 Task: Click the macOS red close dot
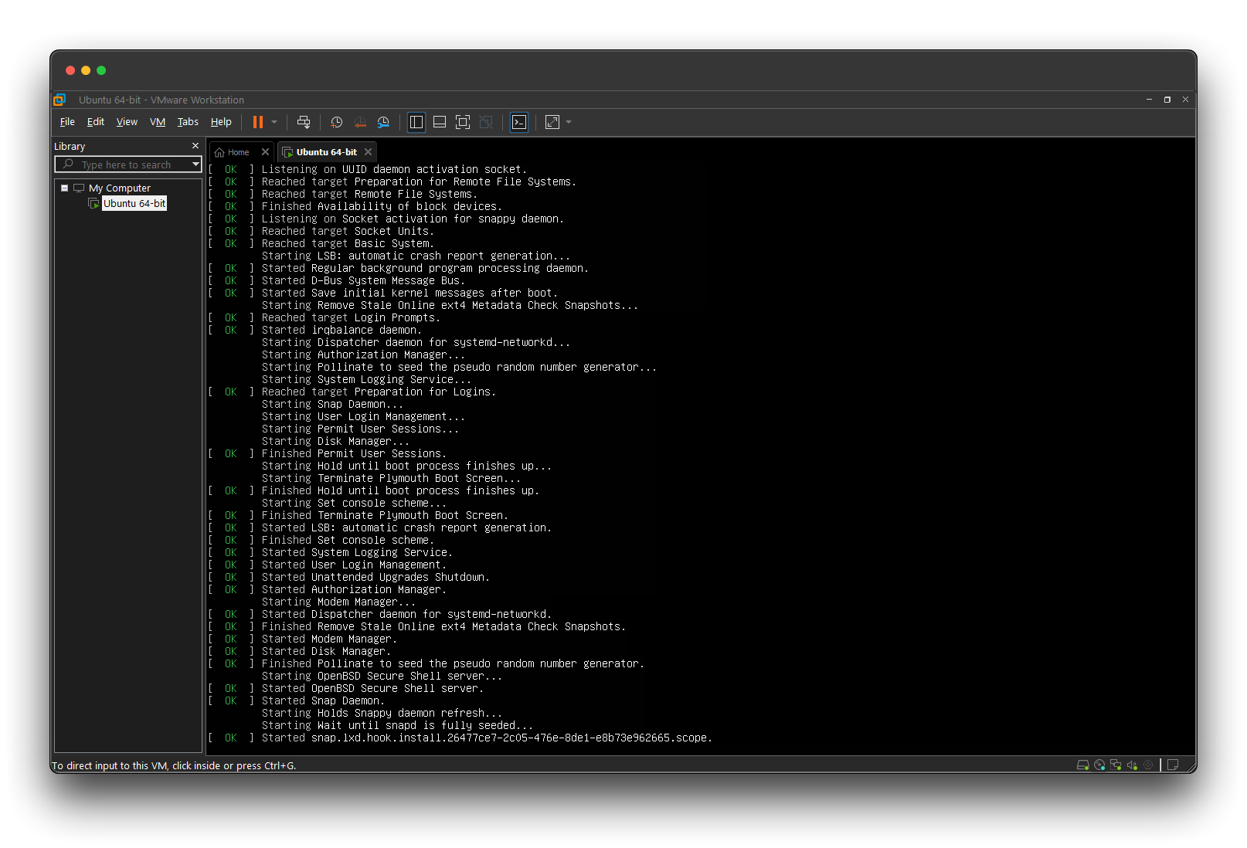(70, 70)
